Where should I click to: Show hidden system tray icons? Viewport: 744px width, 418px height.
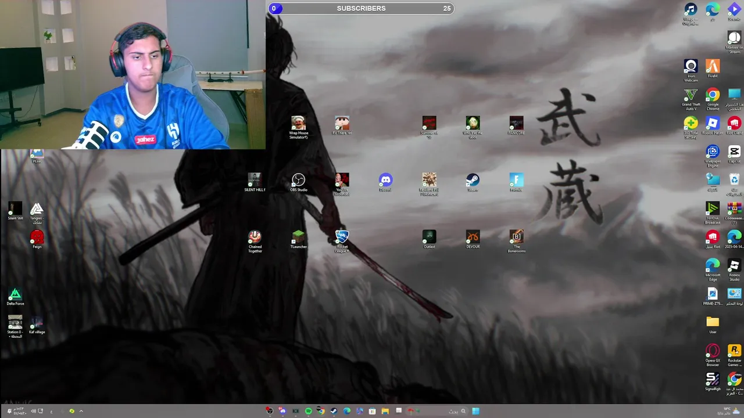pos(81,411)
